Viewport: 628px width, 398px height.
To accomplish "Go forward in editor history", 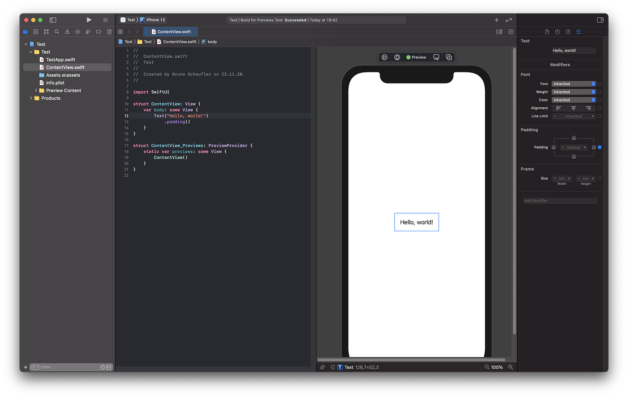I will tap(137, 32).
